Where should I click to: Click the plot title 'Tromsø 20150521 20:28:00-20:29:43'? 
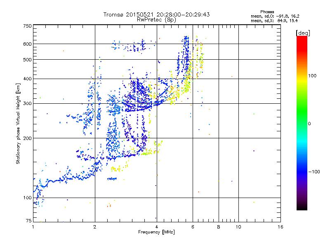coord(156,14)
